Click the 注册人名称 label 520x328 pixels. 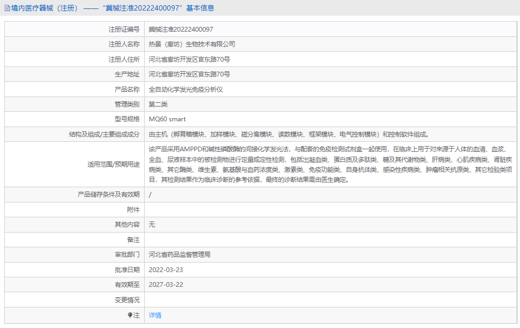tap(124, 44)
